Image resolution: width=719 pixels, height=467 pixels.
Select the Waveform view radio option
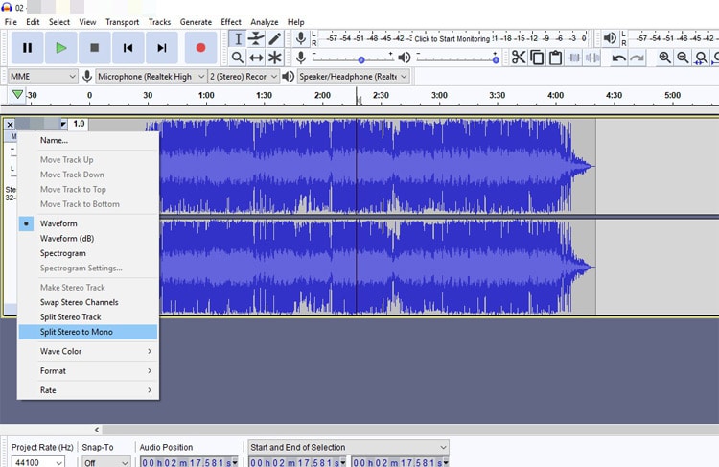[x=88, y=223]
